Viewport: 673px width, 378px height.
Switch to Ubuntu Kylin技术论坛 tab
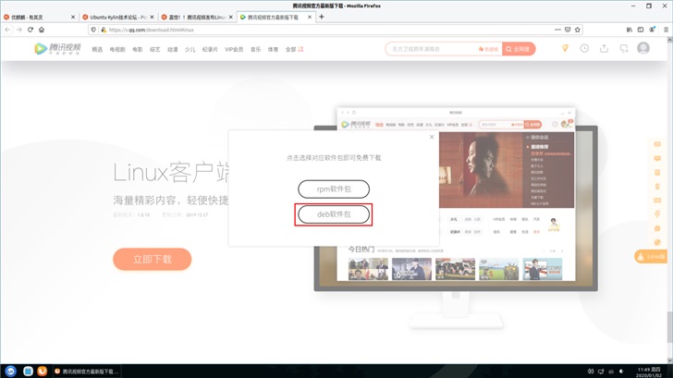(x=118, y=18)
